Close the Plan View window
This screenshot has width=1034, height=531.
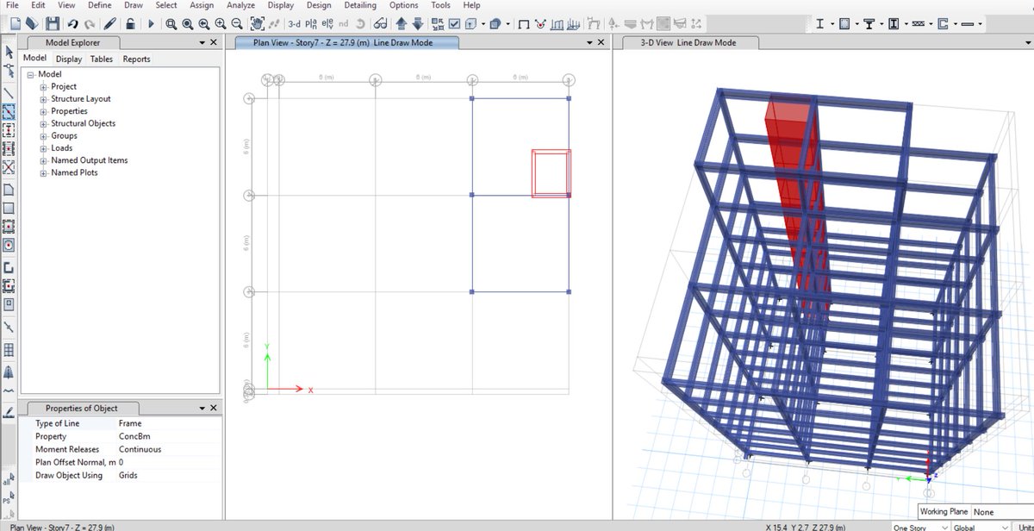pos(601,42)
